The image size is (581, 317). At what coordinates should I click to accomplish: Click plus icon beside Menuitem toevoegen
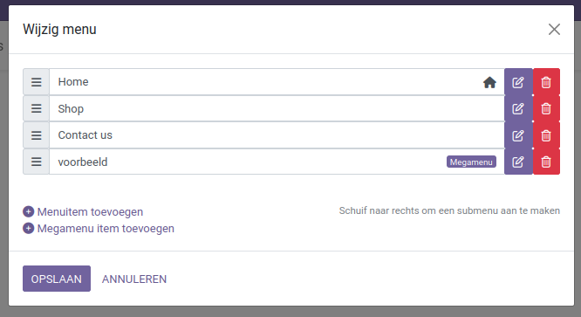pyautogui.click(x=29, y=211)
